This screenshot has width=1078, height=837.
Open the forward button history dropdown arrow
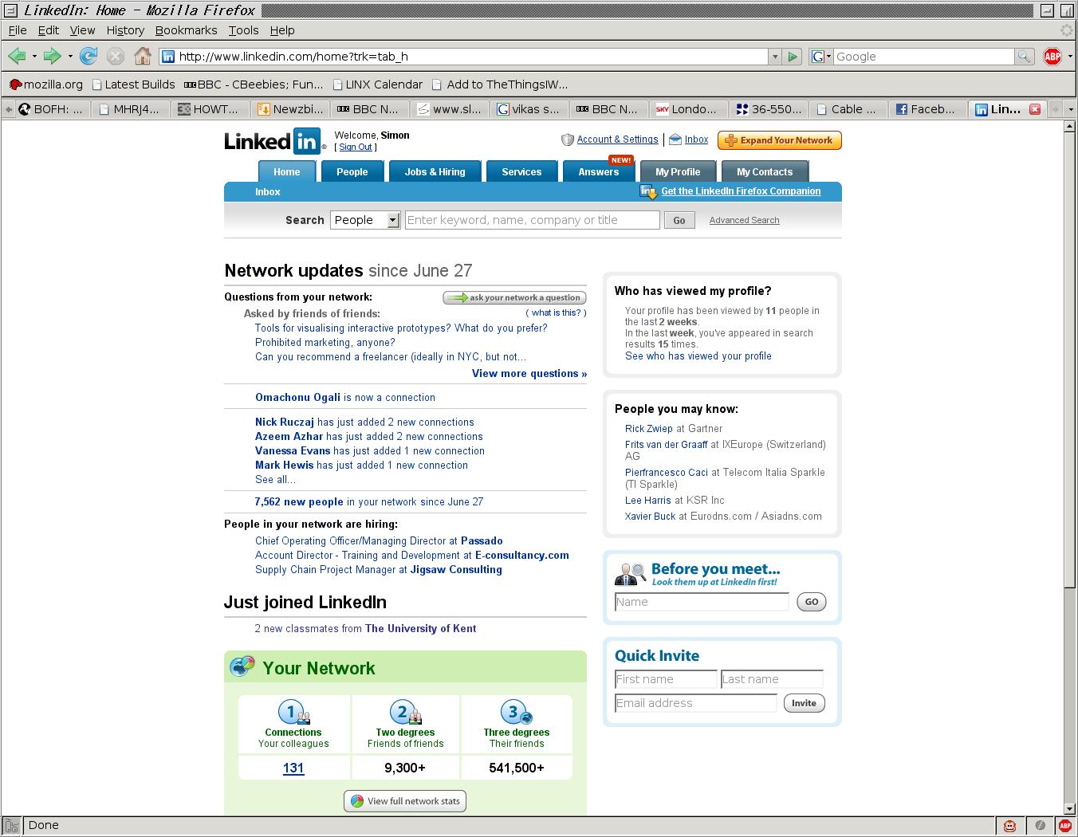tap(70, 57)
